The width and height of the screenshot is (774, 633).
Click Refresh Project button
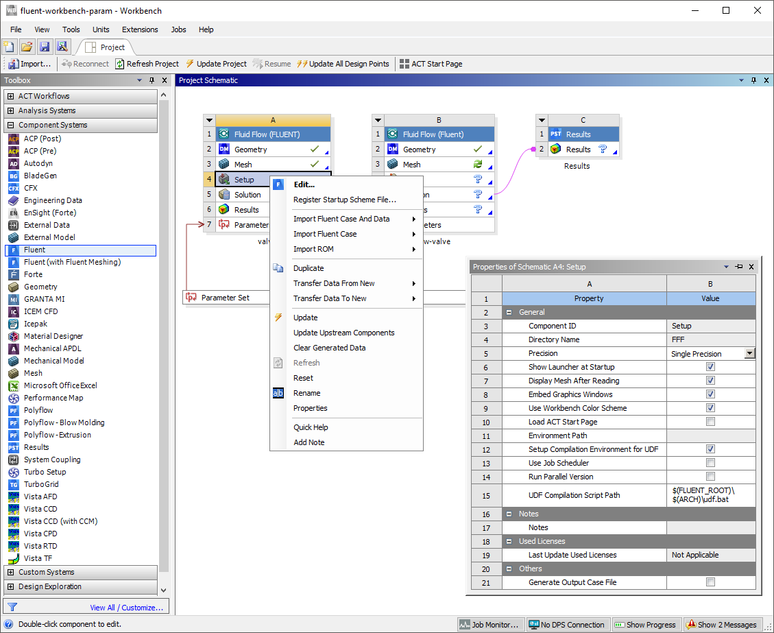coord(147,64)
